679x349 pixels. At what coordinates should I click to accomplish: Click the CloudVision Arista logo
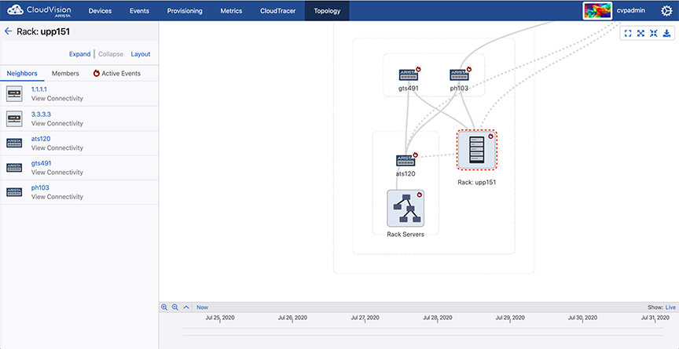(x=39, y=10)
